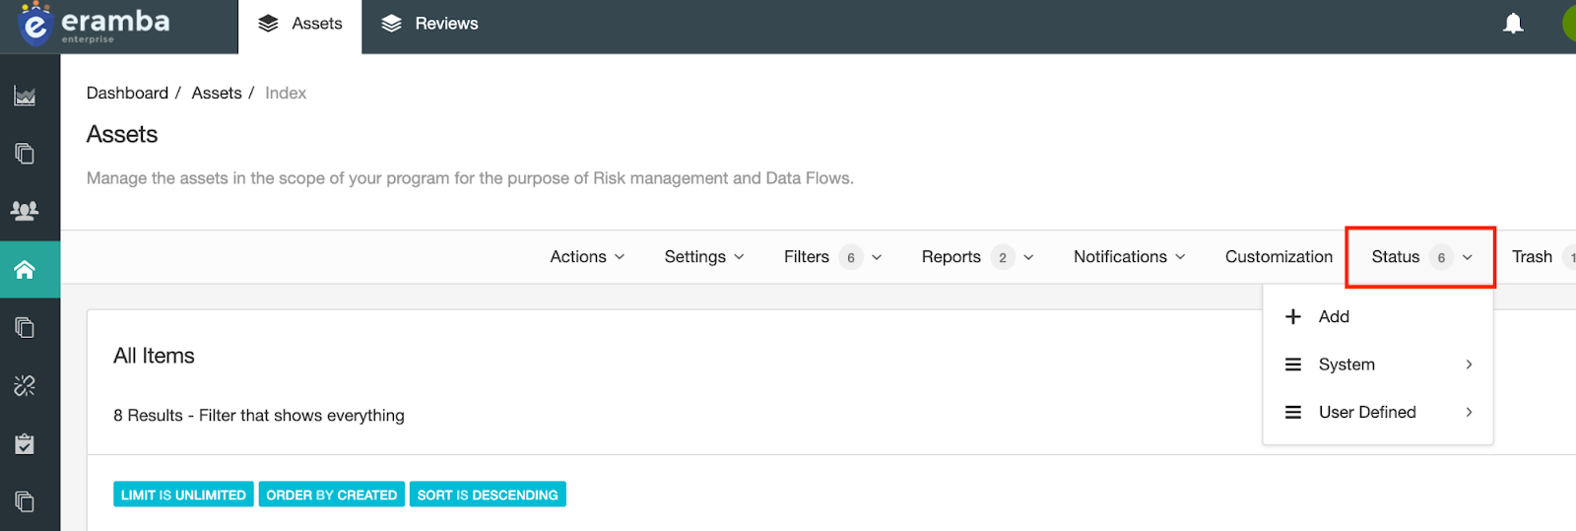This screenshot has width=1576, height=531.
Task: Click the users group sidebar icon
Action: point(25,210)
